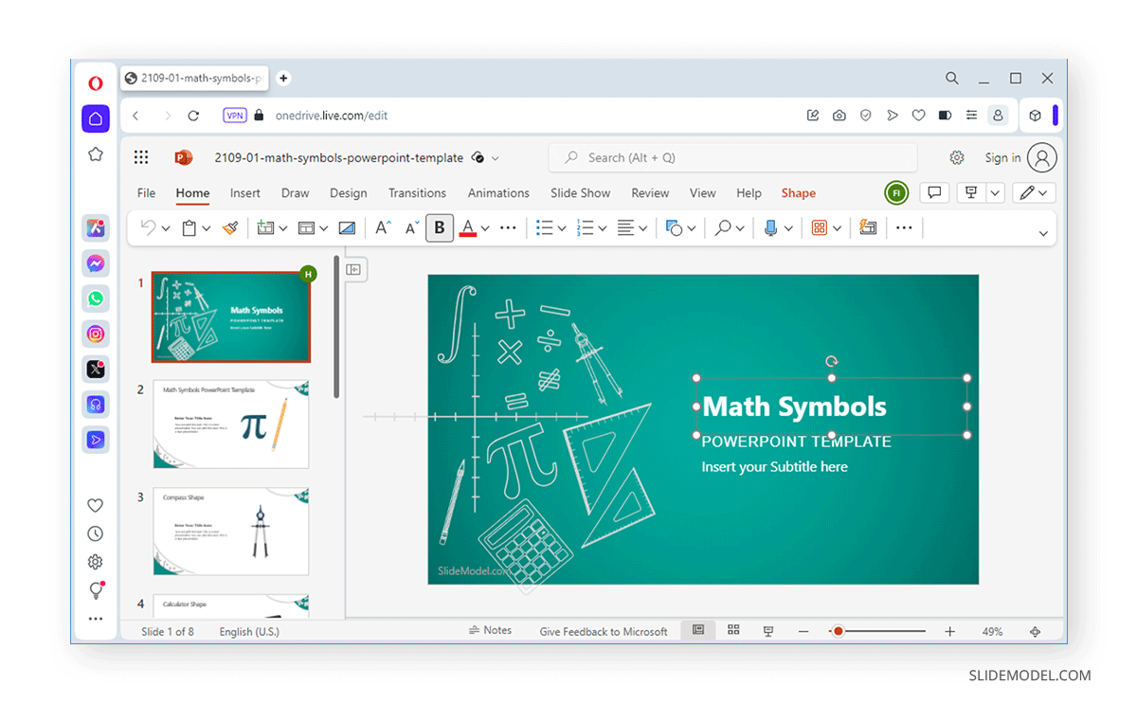The height and width of the screenshot is (704, 1137).
Task: Open more ribbon commands ellipsis at right
Action: pyautogui.click(x=904, y=227)
